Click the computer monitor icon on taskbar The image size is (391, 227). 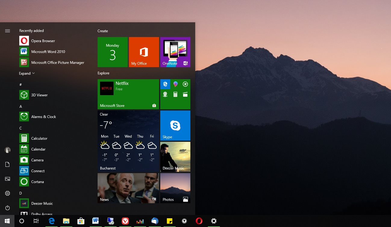[110, 221]
